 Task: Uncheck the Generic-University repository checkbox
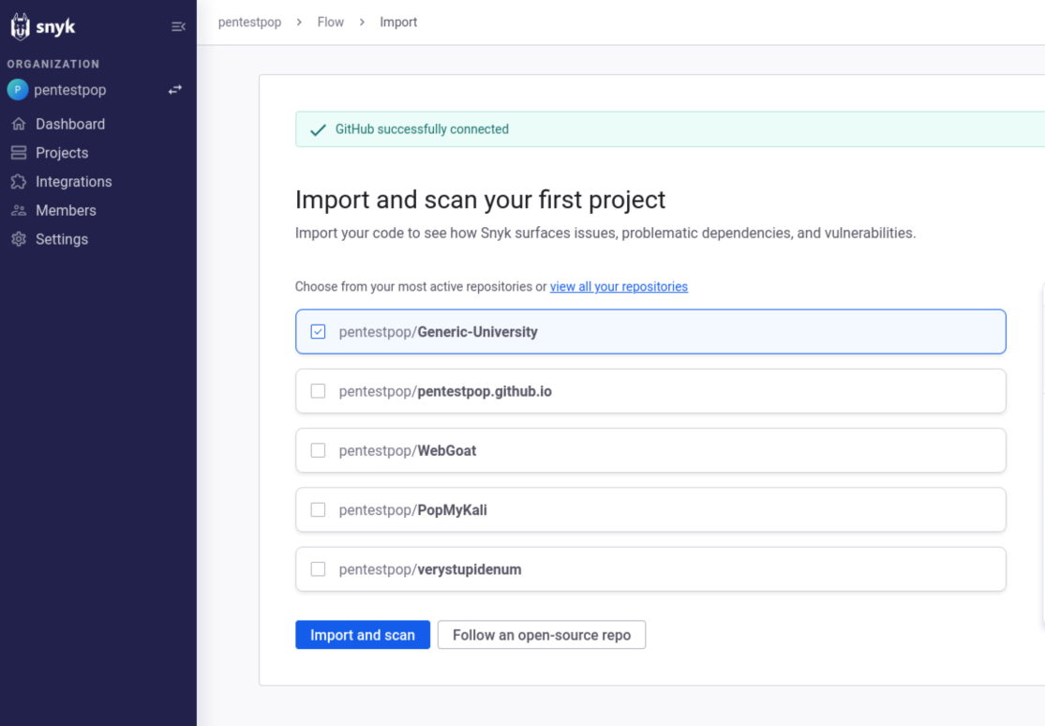pos(318,332)
